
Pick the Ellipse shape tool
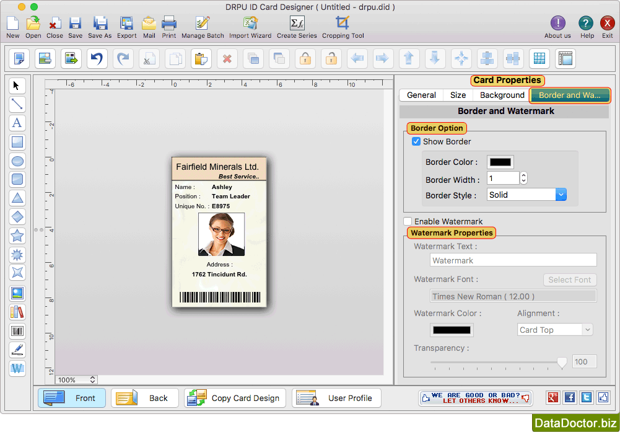click(x=17, y=161)
